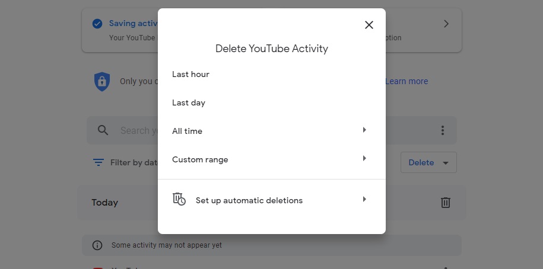The width and height of the screenshot is (543, 269).
Task: Click the Filter by date icon
Action: coord(99,162)
